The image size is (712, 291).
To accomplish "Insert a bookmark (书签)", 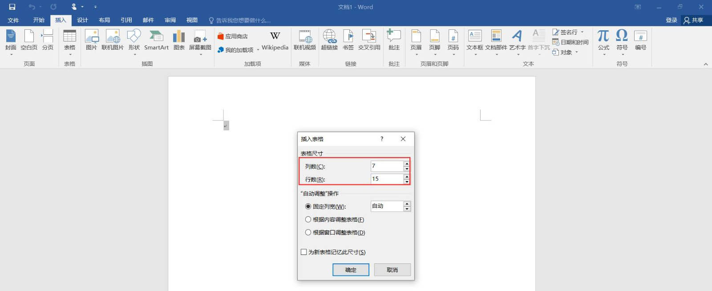I will [348, 40].
